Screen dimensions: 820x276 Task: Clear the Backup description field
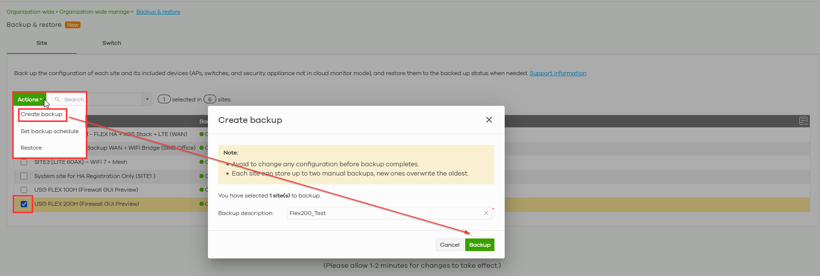pos(486,213)
